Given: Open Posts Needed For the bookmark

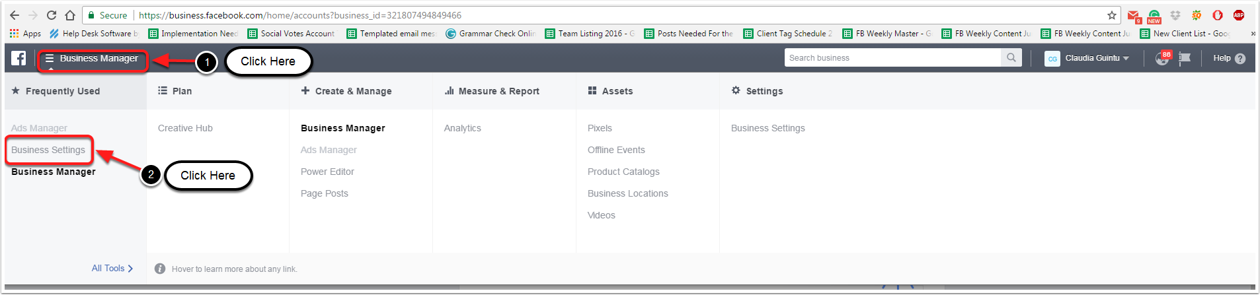Looking at the screenshot, I should tap(689, 34).
